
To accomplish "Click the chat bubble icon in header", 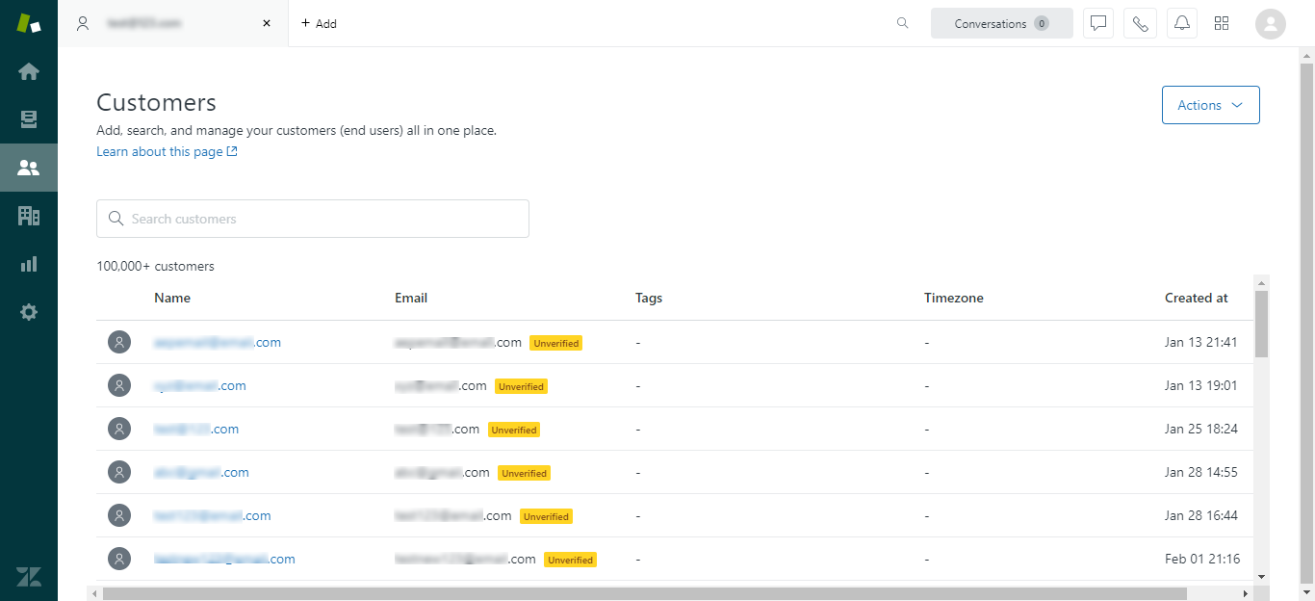I will [x=1098, y=24].
